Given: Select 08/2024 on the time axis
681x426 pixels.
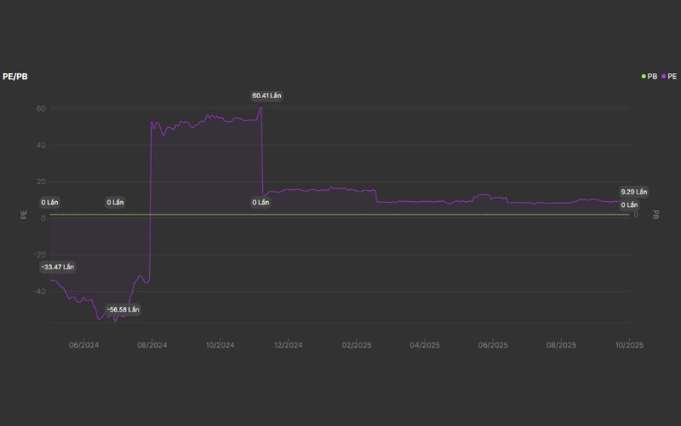Looking at the screenshot, I should (152, 345).
